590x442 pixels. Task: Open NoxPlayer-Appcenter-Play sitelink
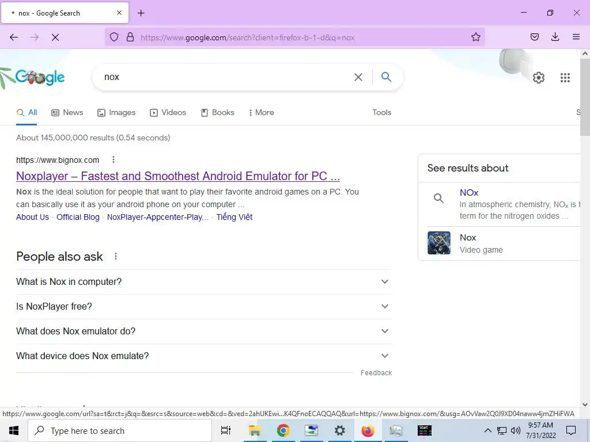tap(158, 217)
